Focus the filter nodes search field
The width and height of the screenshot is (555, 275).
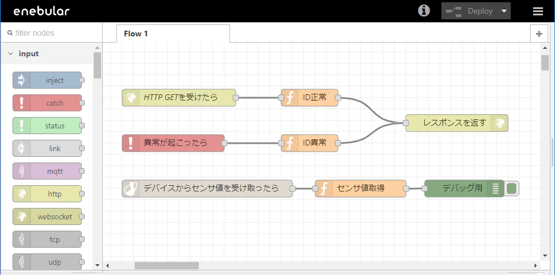[52, 33]
